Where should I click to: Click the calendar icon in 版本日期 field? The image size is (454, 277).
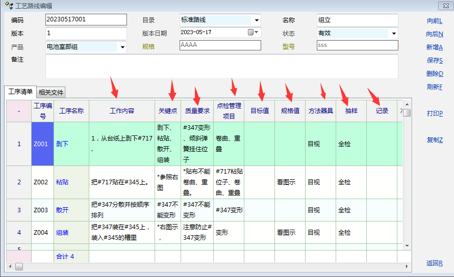coord(250,33)
